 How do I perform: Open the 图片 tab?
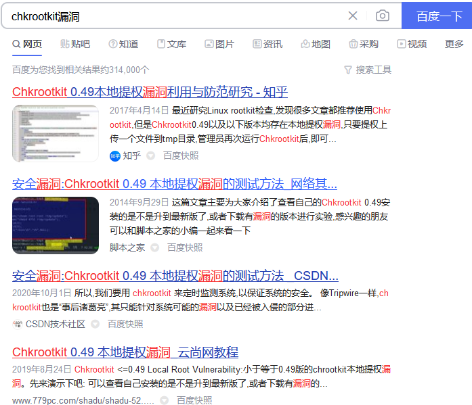219,44
